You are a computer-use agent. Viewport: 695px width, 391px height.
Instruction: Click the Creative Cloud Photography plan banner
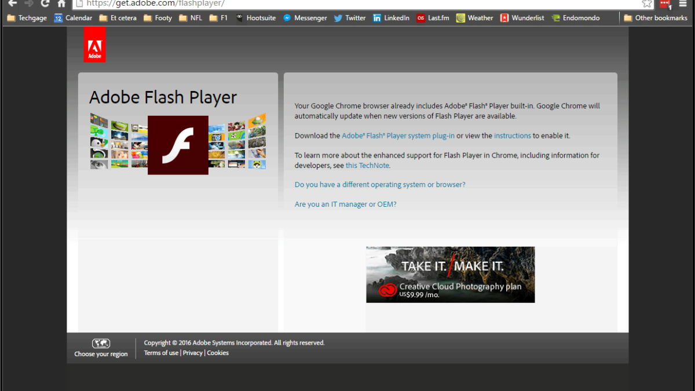pos(451,275)
